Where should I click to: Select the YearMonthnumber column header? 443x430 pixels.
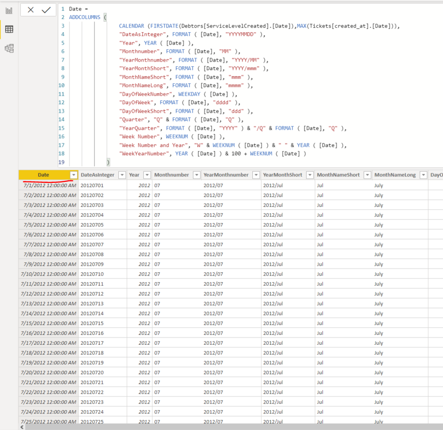(x=226, y=175)
